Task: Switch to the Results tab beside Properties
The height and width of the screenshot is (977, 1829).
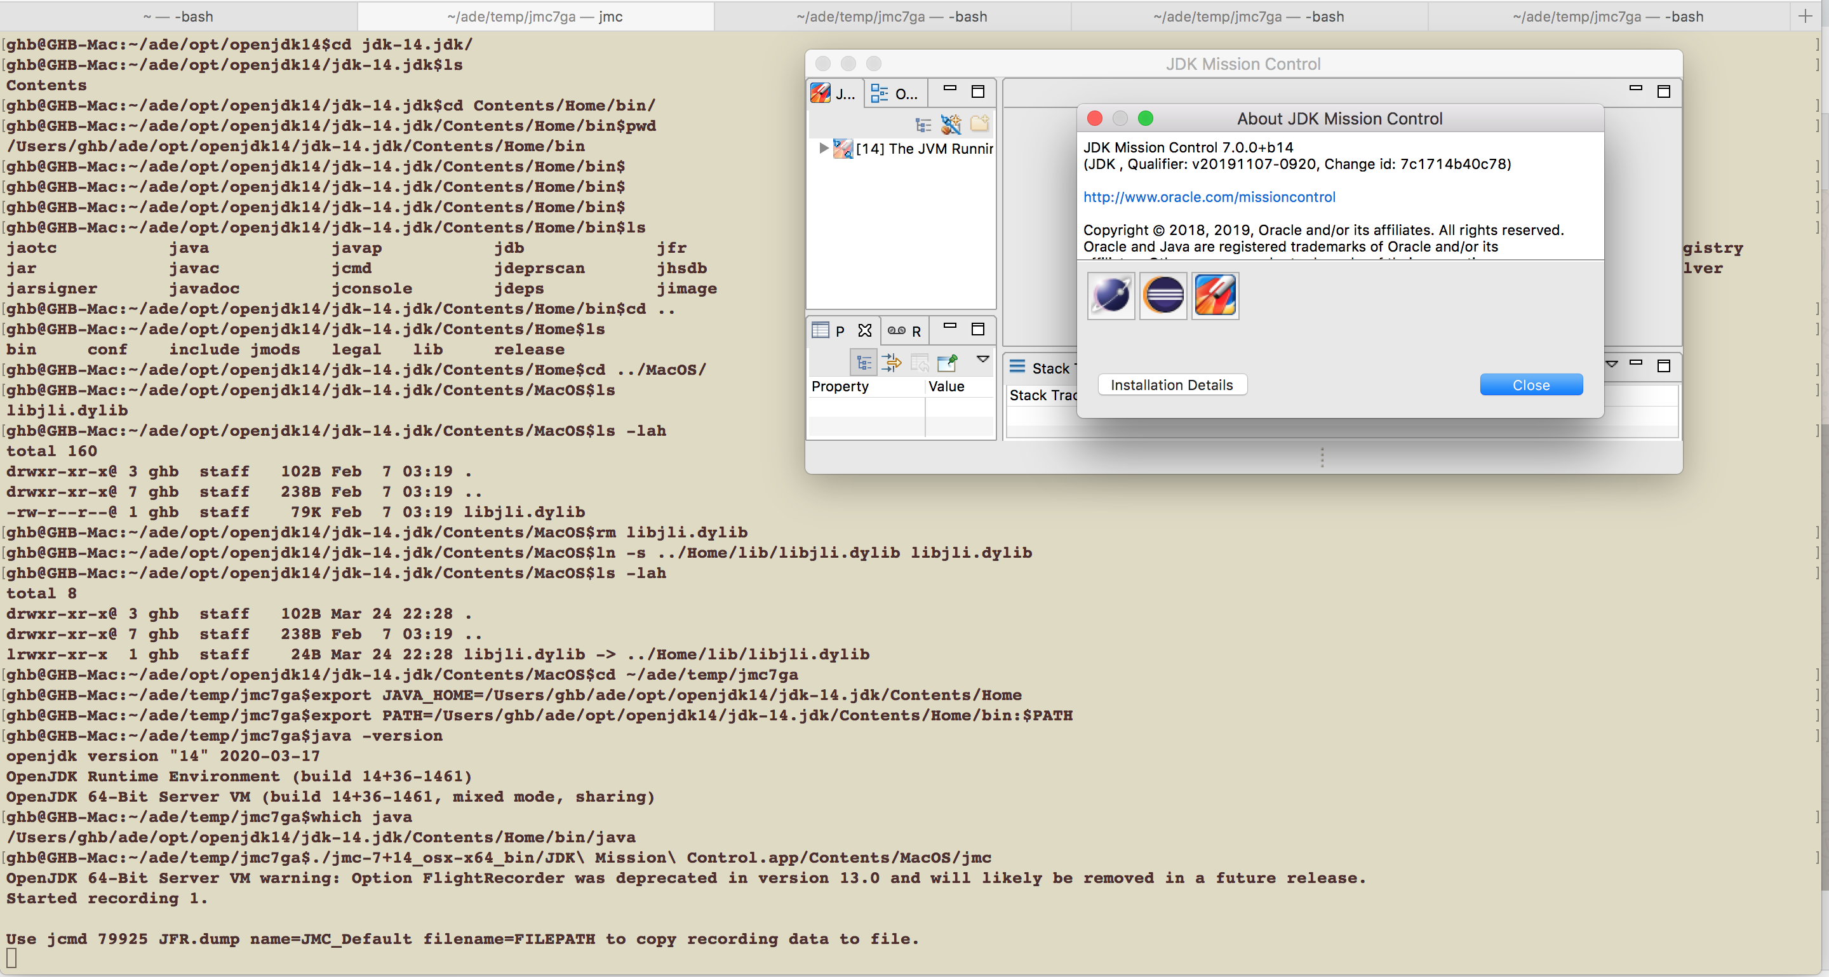Action: click(904, 331)
